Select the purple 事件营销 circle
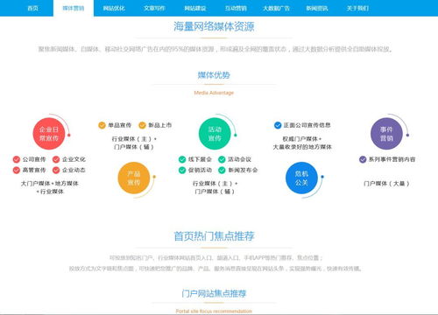438x315 pixels. 386,134
